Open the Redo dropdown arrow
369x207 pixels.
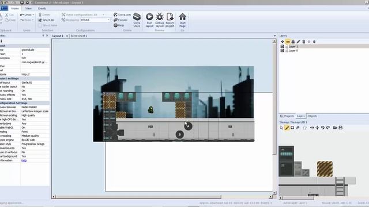33,20
